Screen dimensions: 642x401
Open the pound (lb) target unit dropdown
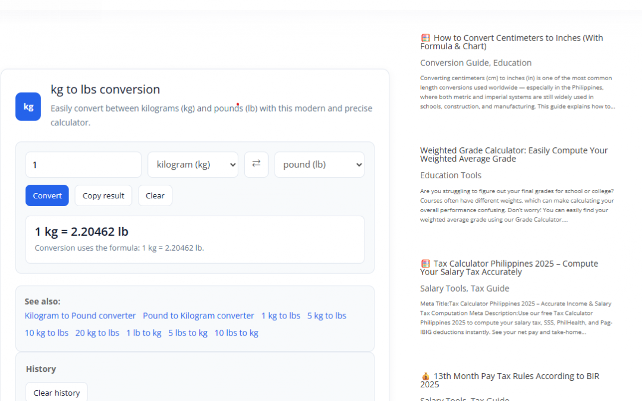point(319,165)
